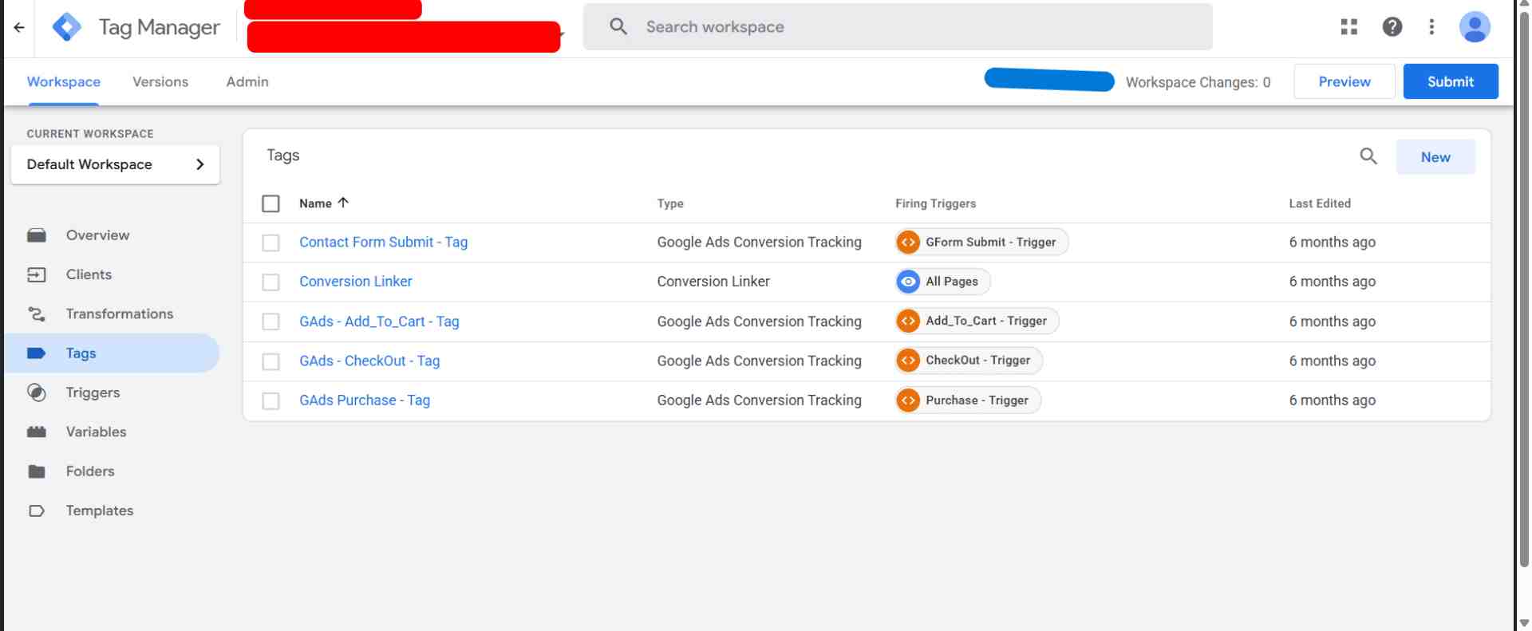1532x631 pixels.
Task: Open Templates in the left sidebar
Action: (99, 511)
